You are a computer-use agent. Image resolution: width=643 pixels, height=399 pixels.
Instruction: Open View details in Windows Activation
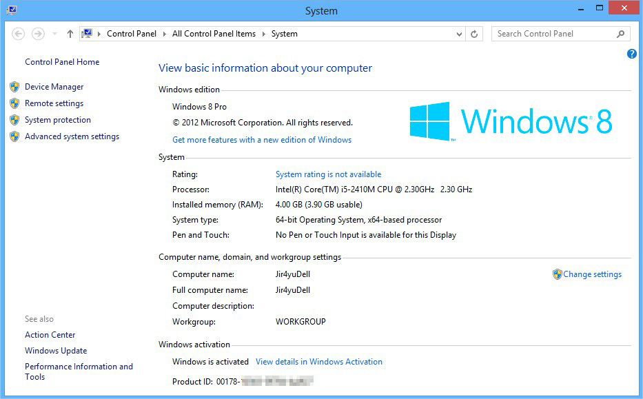319,362
